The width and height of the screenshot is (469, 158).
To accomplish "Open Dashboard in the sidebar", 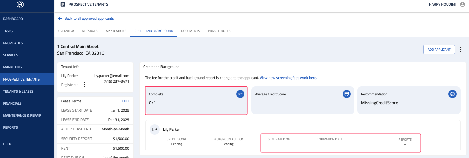I will coord(27,19).
